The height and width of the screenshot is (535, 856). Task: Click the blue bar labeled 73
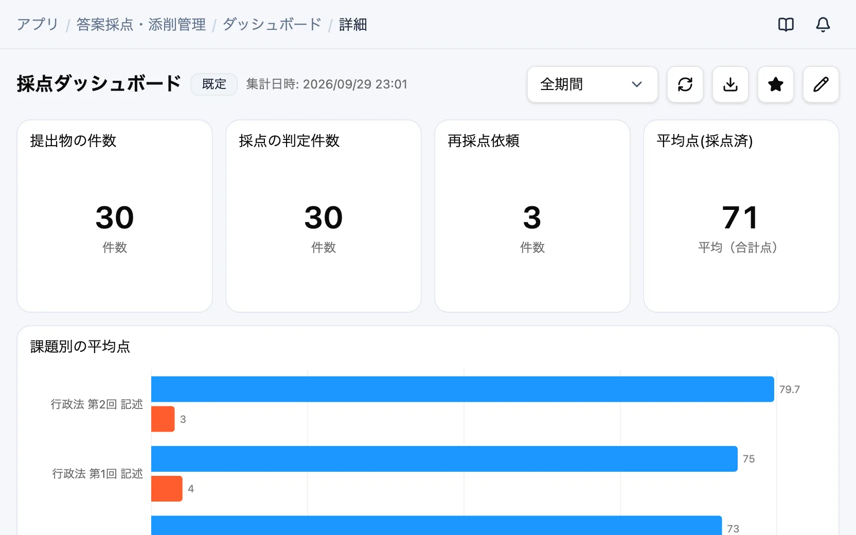436,525
